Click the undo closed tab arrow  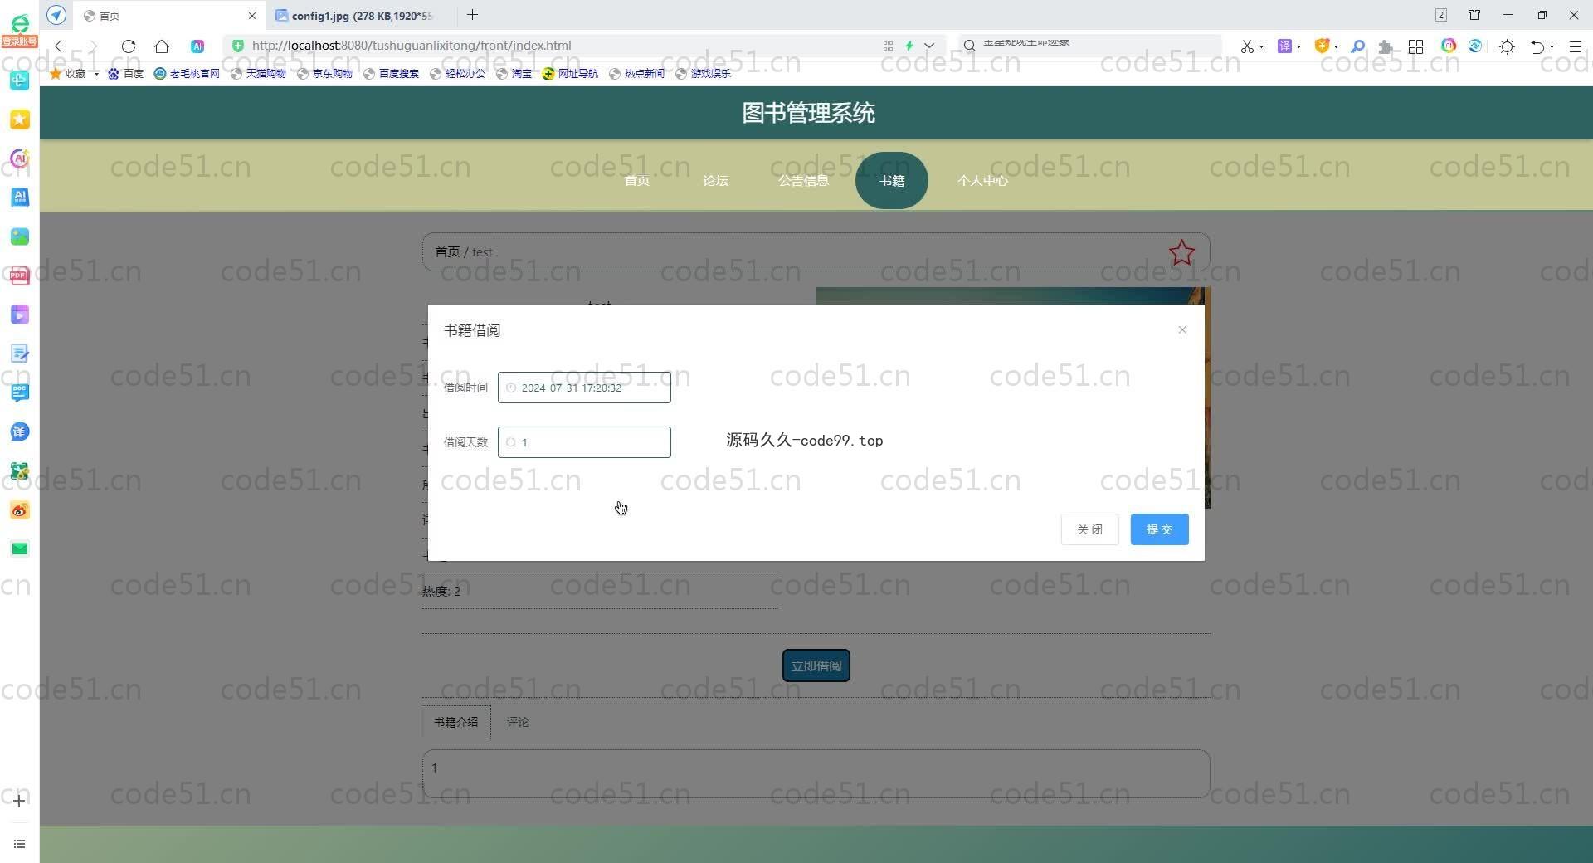[x=1537, y=46]
